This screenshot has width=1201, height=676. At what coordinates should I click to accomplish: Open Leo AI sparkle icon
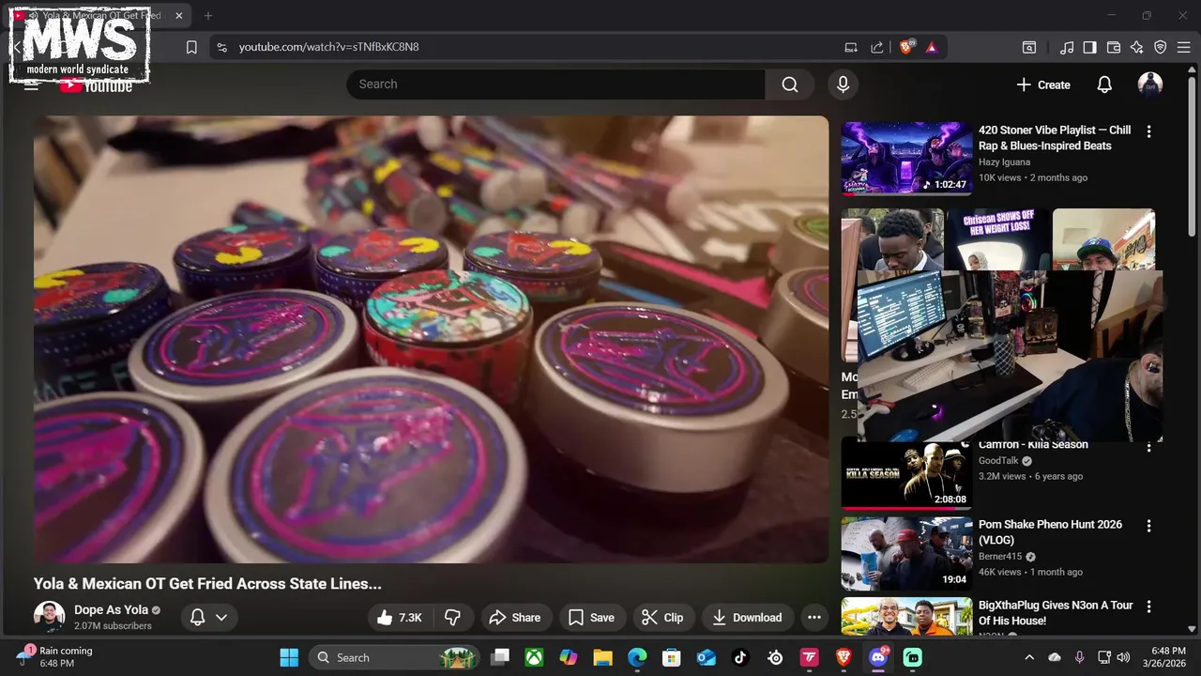coord(1137,47)
